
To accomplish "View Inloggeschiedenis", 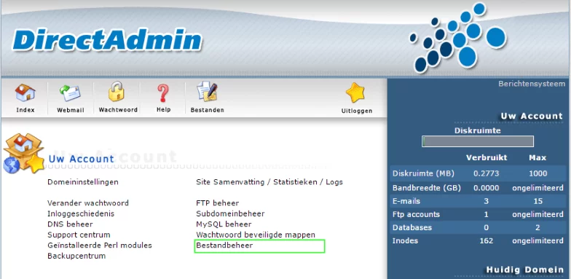I will 81,213.
